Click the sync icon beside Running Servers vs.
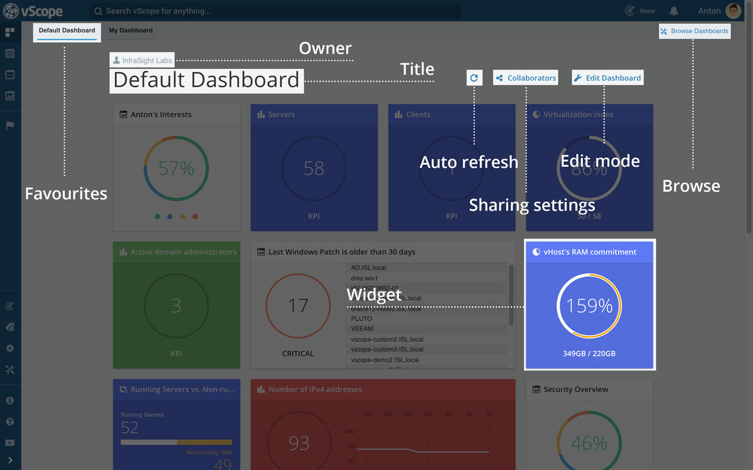The height and width of the screenshot is (470, 753). [x=124, y=389]
